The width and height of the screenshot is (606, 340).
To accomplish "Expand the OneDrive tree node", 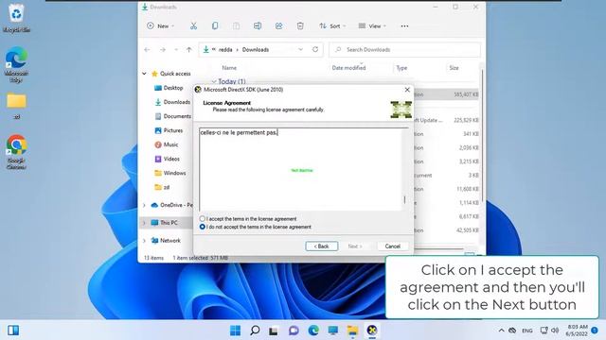I will click(144, 205).
